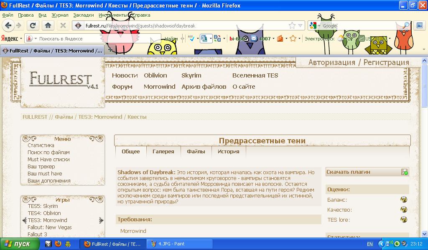Click the skull icon in quick launch

[x=48, y=244]
